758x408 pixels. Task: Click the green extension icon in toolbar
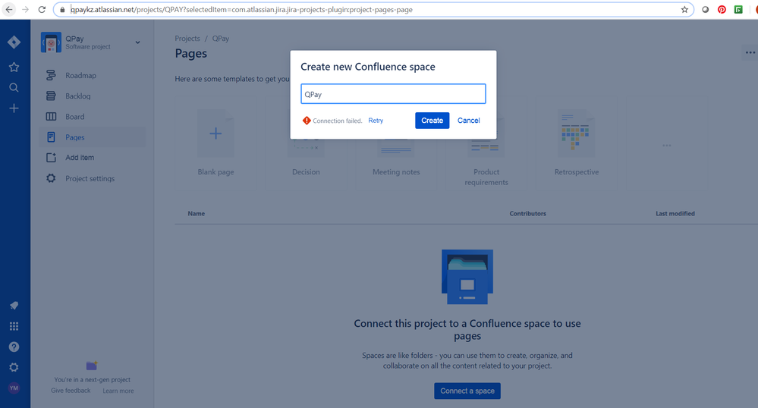pyautogui.click(x=738, y=10)
